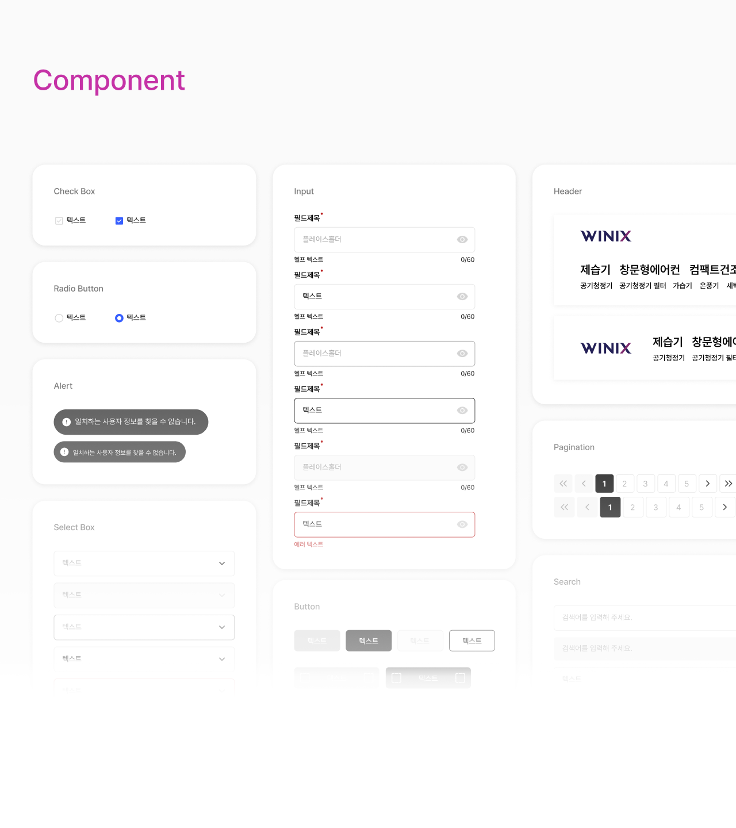Screen dimensions: 736x828
Task: Jump to first page in top pagination row
Action: (x=563, y=484)
